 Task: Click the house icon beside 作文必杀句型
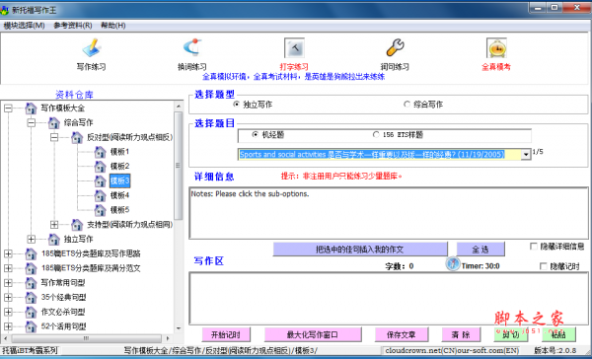[x=31, y=313]
